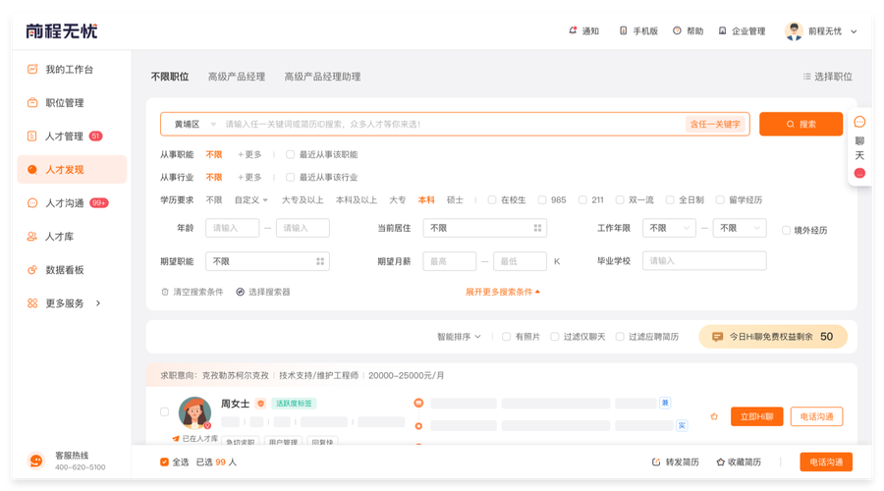
Task: Open 职位管理 briefcase icon in sidebar
Action: [x=32, y=102]
